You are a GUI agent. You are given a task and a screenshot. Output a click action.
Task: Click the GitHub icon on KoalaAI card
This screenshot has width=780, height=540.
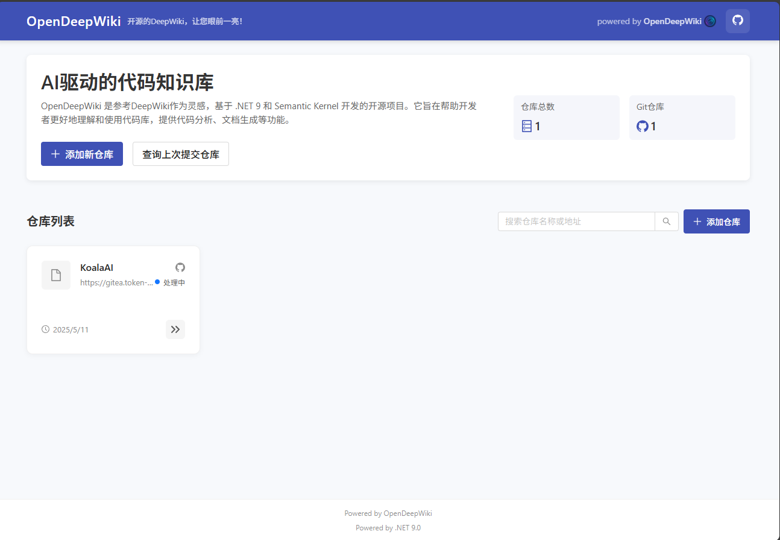click(180, 267)
